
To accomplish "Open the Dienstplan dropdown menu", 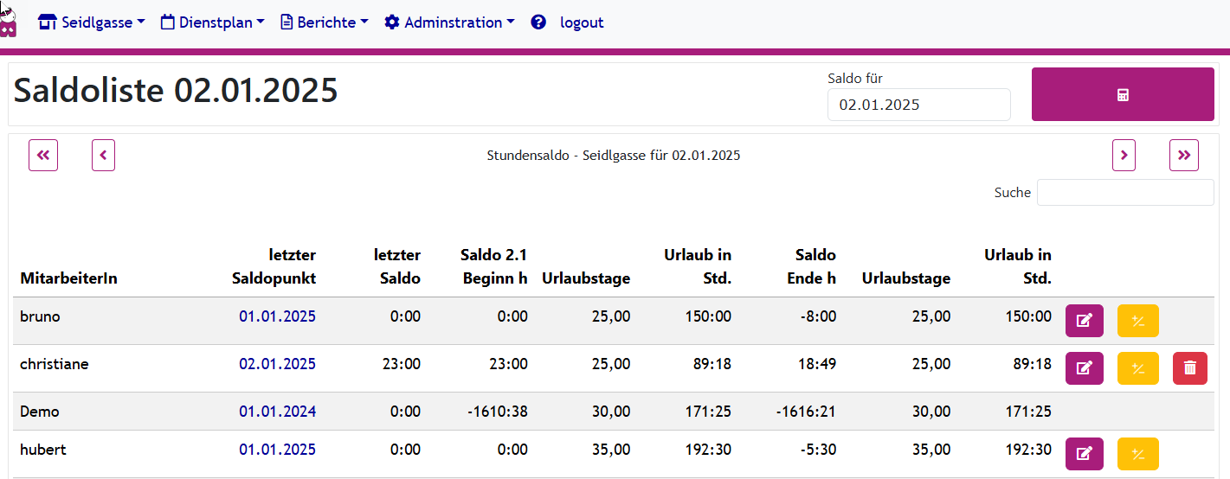I will coord(213,22).
